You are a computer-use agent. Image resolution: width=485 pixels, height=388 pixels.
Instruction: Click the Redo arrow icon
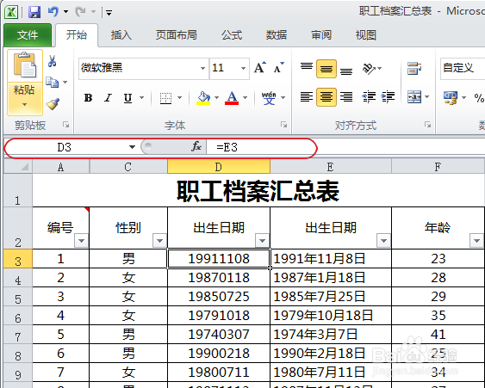[x=80, y=12]
